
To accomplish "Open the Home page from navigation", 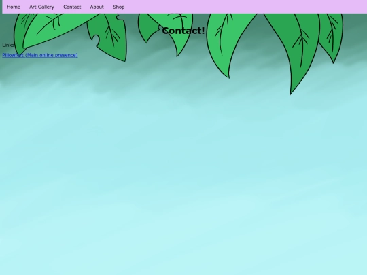I will click(14, 7).
